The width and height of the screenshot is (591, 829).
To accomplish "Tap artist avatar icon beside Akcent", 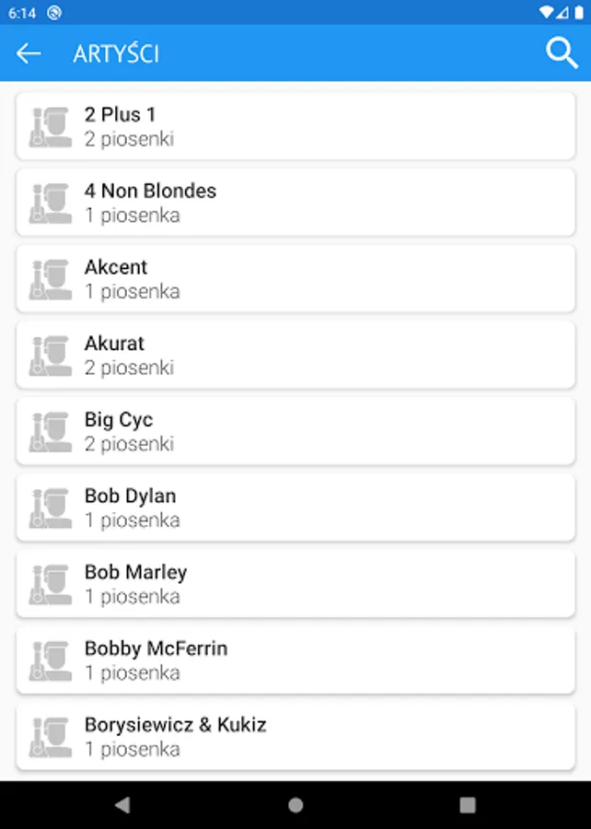I will 51,279.
